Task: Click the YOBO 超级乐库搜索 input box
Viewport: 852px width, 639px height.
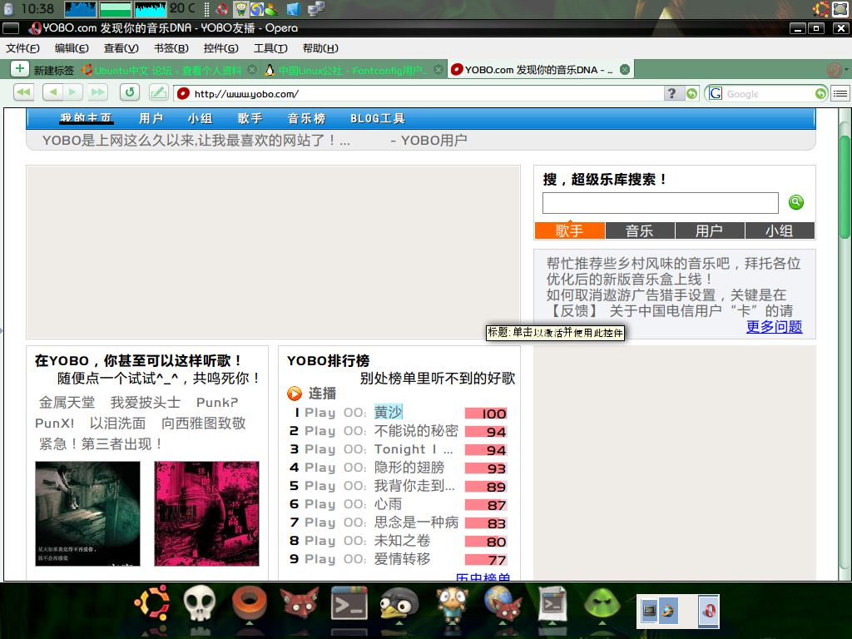Action: pyautogui.click(x=660, y=203)
